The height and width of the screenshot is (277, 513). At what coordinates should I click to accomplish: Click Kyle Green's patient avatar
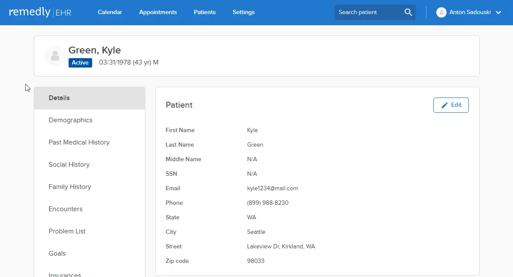[x=55, y=56]
